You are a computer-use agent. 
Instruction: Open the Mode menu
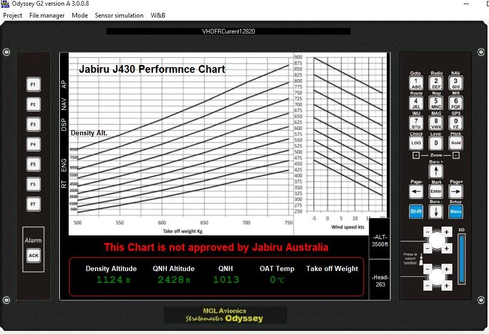point(80,15)
